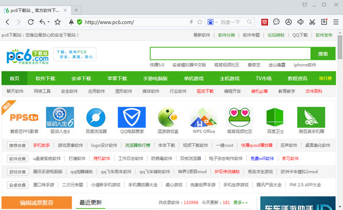
Task: Click the vertical scrollbar thumb
Action: (340, 47)
